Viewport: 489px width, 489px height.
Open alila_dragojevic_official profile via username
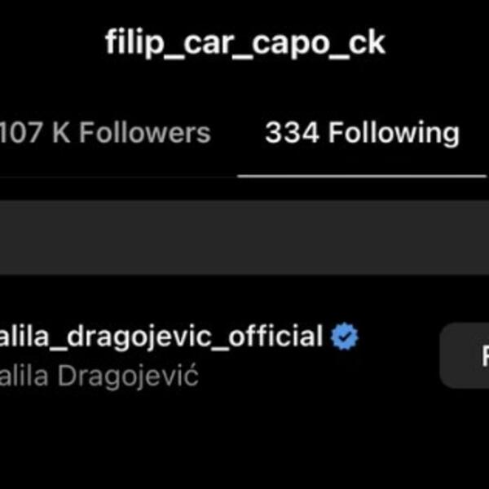pyautogui.click(x=161, y=337)
